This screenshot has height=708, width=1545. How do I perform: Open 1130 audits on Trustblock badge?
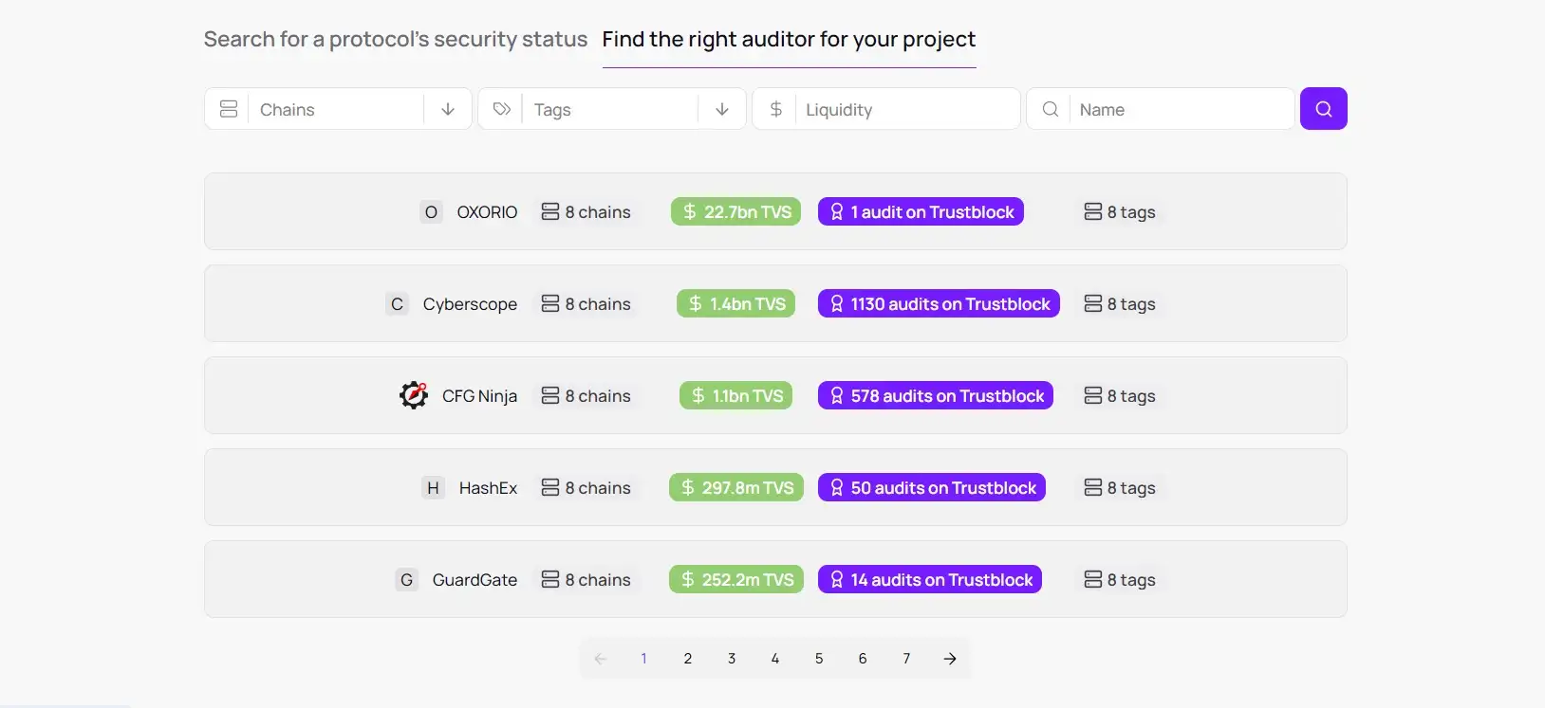(x=939, y=304)
